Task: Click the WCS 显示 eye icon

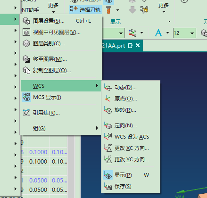Action: coord(108,175)
